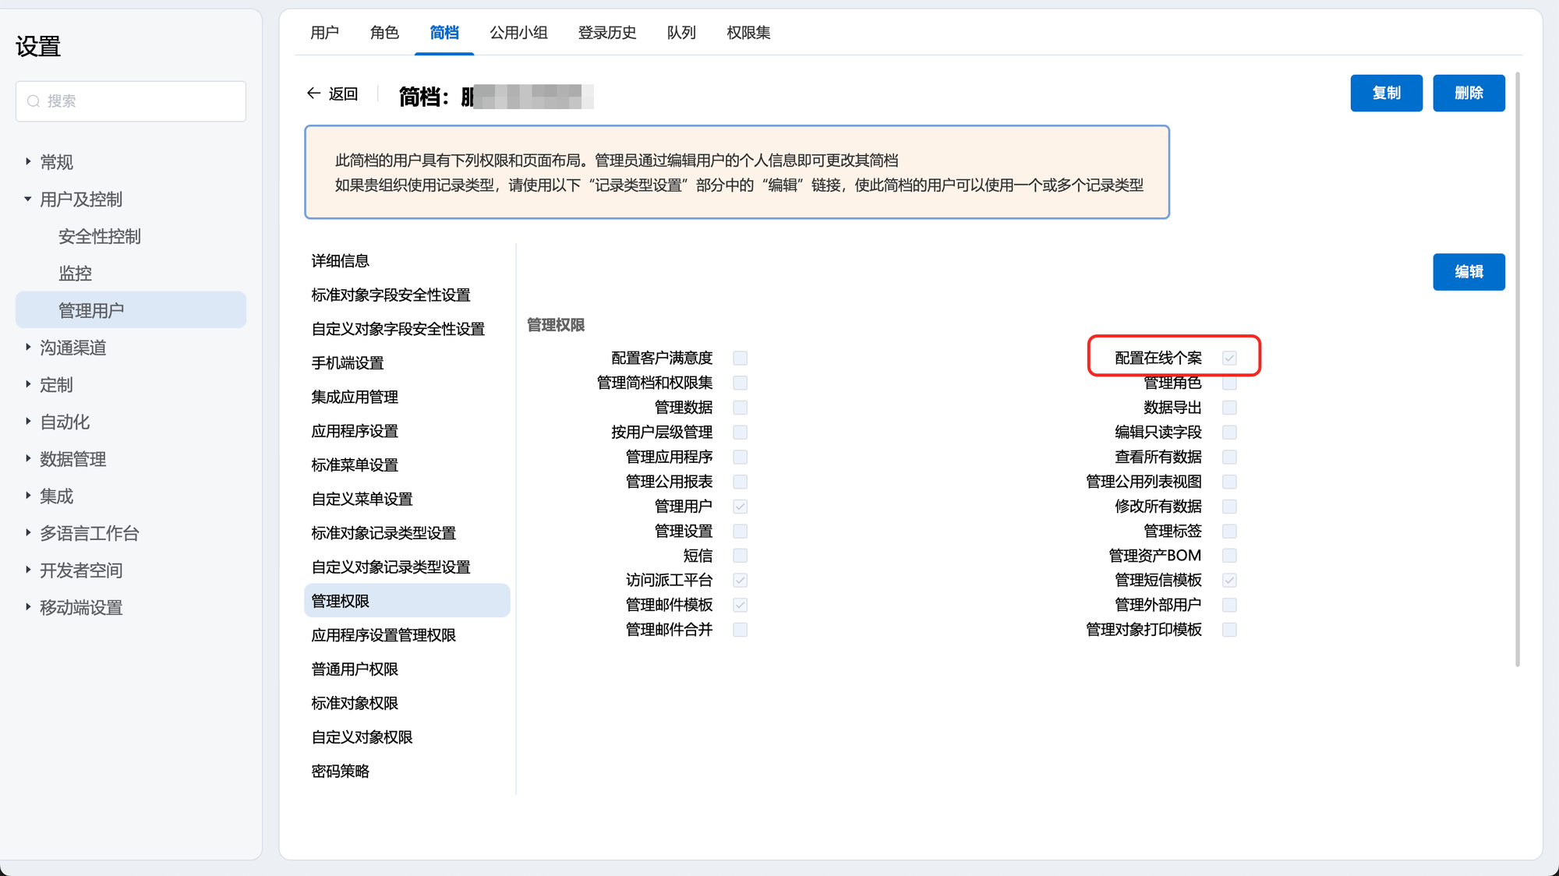
Task: Expand the 沟通渠道 section arrow
Action: 28,348
